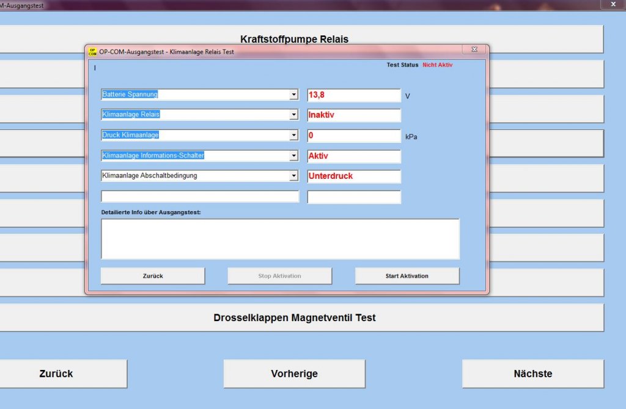626x409 pixels.
Task: Open the Batterie Spannung dropdown arrow
Action: (294, 95)
